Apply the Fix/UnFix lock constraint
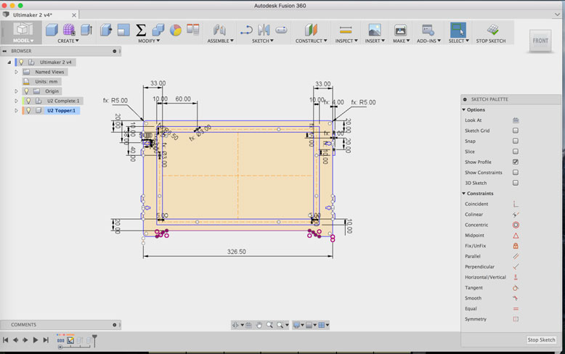The height and width of the screenshot is (354, 565). coord(516,246)
